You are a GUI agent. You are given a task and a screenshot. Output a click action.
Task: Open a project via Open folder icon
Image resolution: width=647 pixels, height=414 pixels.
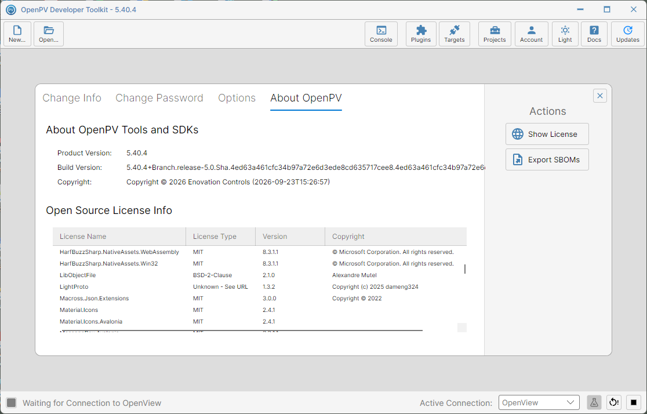click(x=49, y=34)
